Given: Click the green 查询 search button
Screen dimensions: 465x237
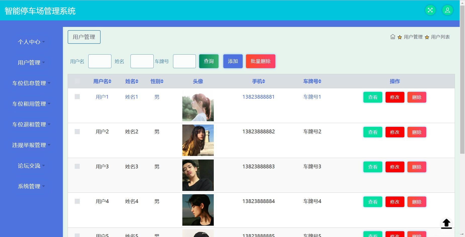Looking at the screenshot, I should coord(209,61).
